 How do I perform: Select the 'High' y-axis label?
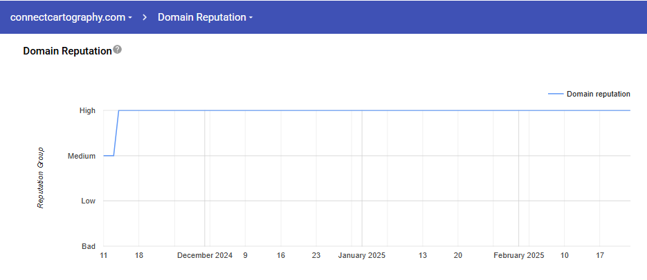click(87, 110)
